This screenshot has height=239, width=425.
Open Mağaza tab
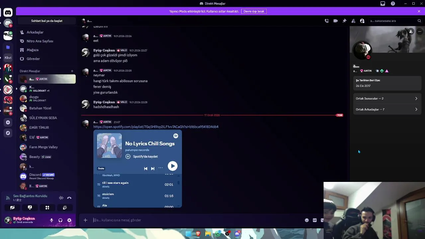coord(47,50)
